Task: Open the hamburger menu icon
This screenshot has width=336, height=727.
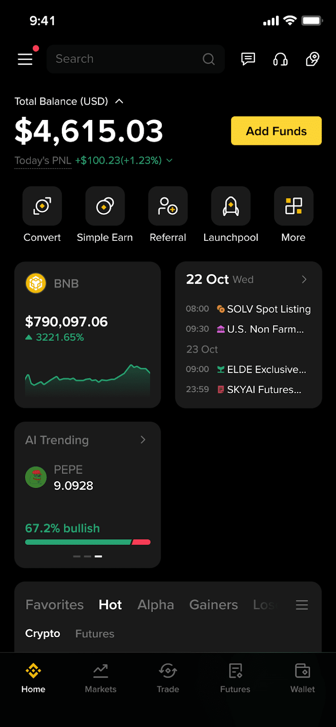Action: pos(25,59)
